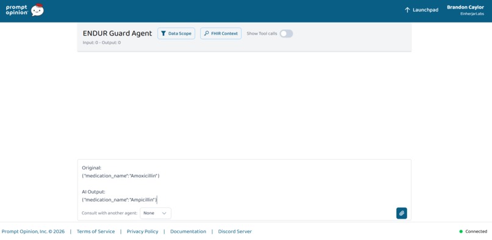The image size is (492, 240).
Task: Open the Privacy Policy link
Action: 142,231
